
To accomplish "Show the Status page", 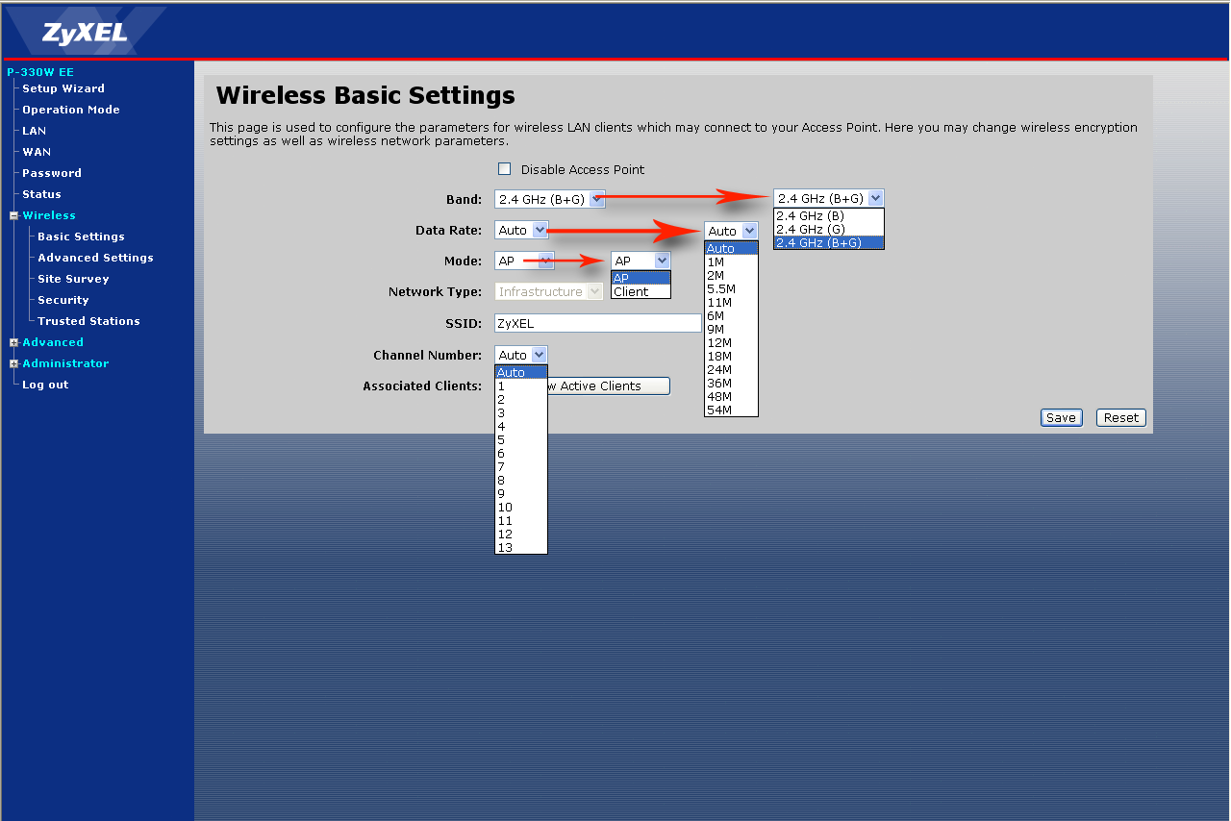I will [41, 194].
